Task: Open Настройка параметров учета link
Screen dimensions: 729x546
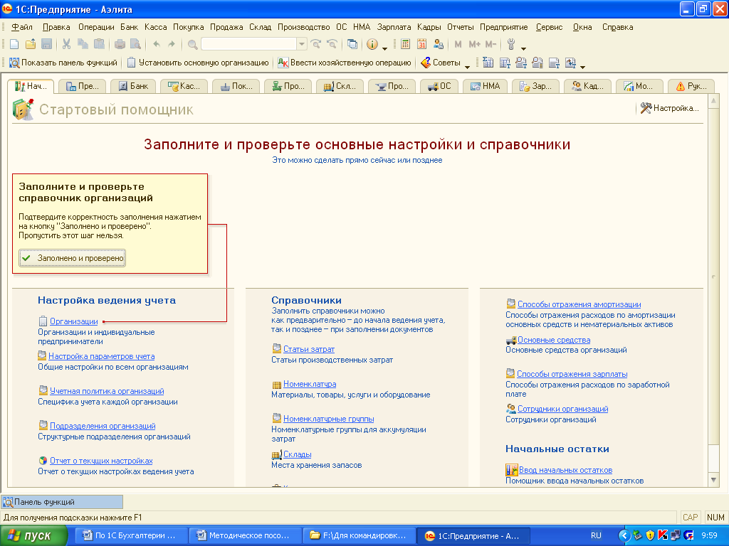Action: pyautogui.click(x=101, y=356)
